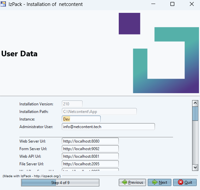Click the 'Made with IzPack' footer text
The height and width of the screenshot is (190, 200).
[x=32, y=176]
